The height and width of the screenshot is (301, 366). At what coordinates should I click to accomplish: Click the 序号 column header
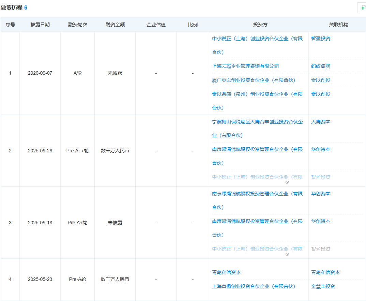pos(10,25)
